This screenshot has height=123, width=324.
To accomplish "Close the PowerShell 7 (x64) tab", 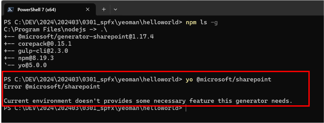I will (87, 9).
